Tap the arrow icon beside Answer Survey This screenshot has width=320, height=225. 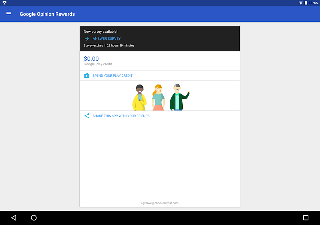pos(86,38)
